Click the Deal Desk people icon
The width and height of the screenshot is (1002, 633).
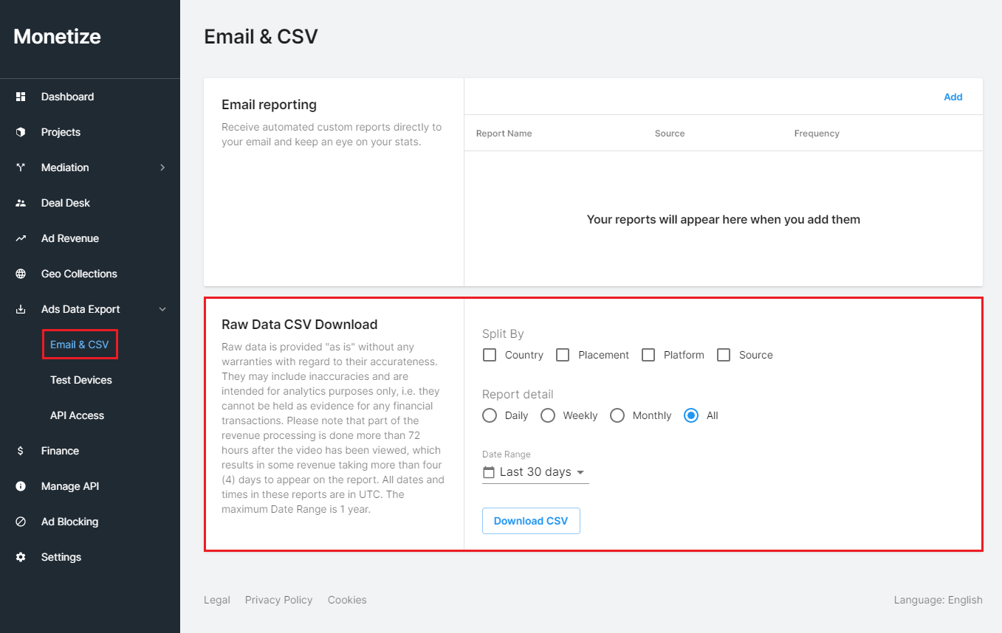tap(21, 203)
